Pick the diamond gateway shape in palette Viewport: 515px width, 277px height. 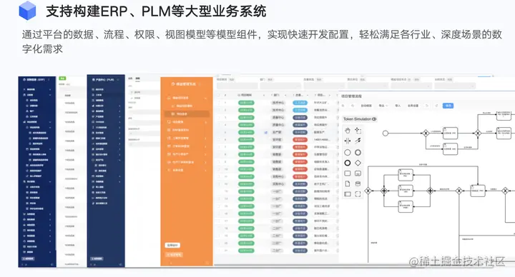point(358,163)
